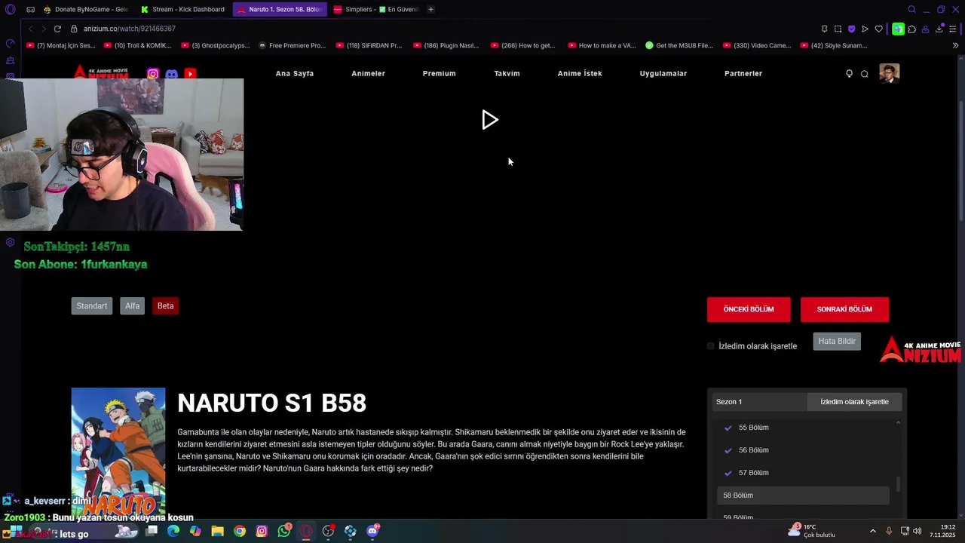
Task: Open the Opera menu logo
Action: [x=10, y=9]
